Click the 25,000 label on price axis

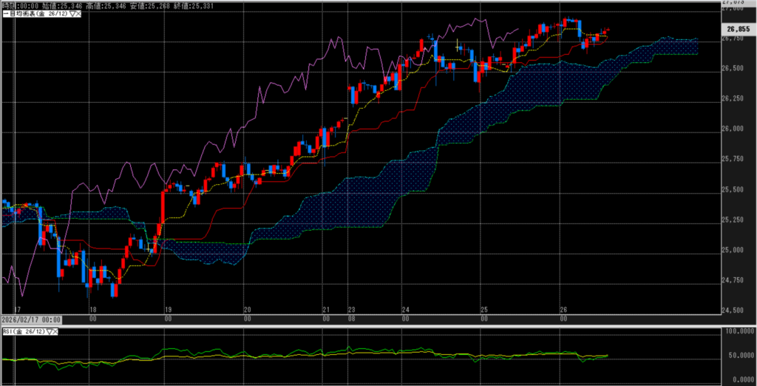733,249
